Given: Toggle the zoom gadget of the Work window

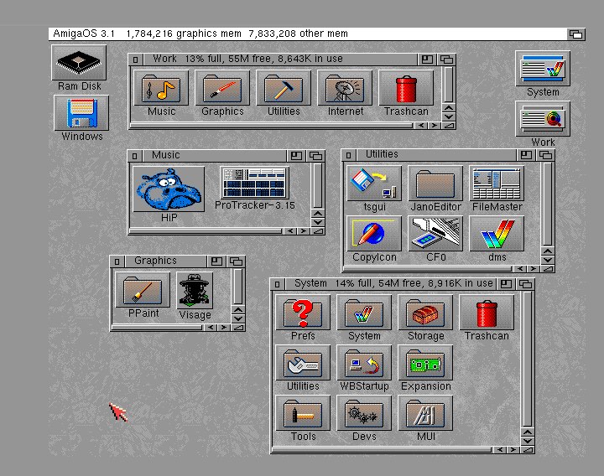Looking at the screenshot, I should pyautogui.click(x=428, y=59).
